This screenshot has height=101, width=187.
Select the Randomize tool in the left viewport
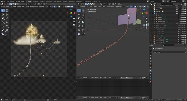point(7,34)
